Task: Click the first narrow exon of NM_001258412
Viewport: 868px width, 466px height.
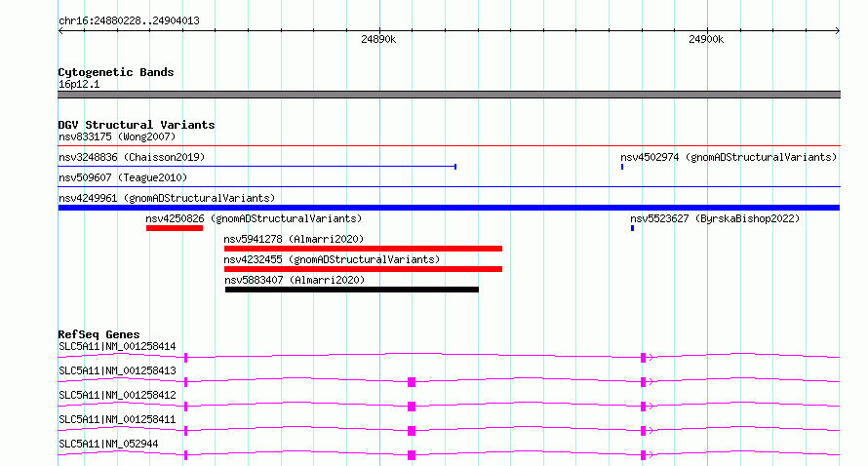Action: 186,407
